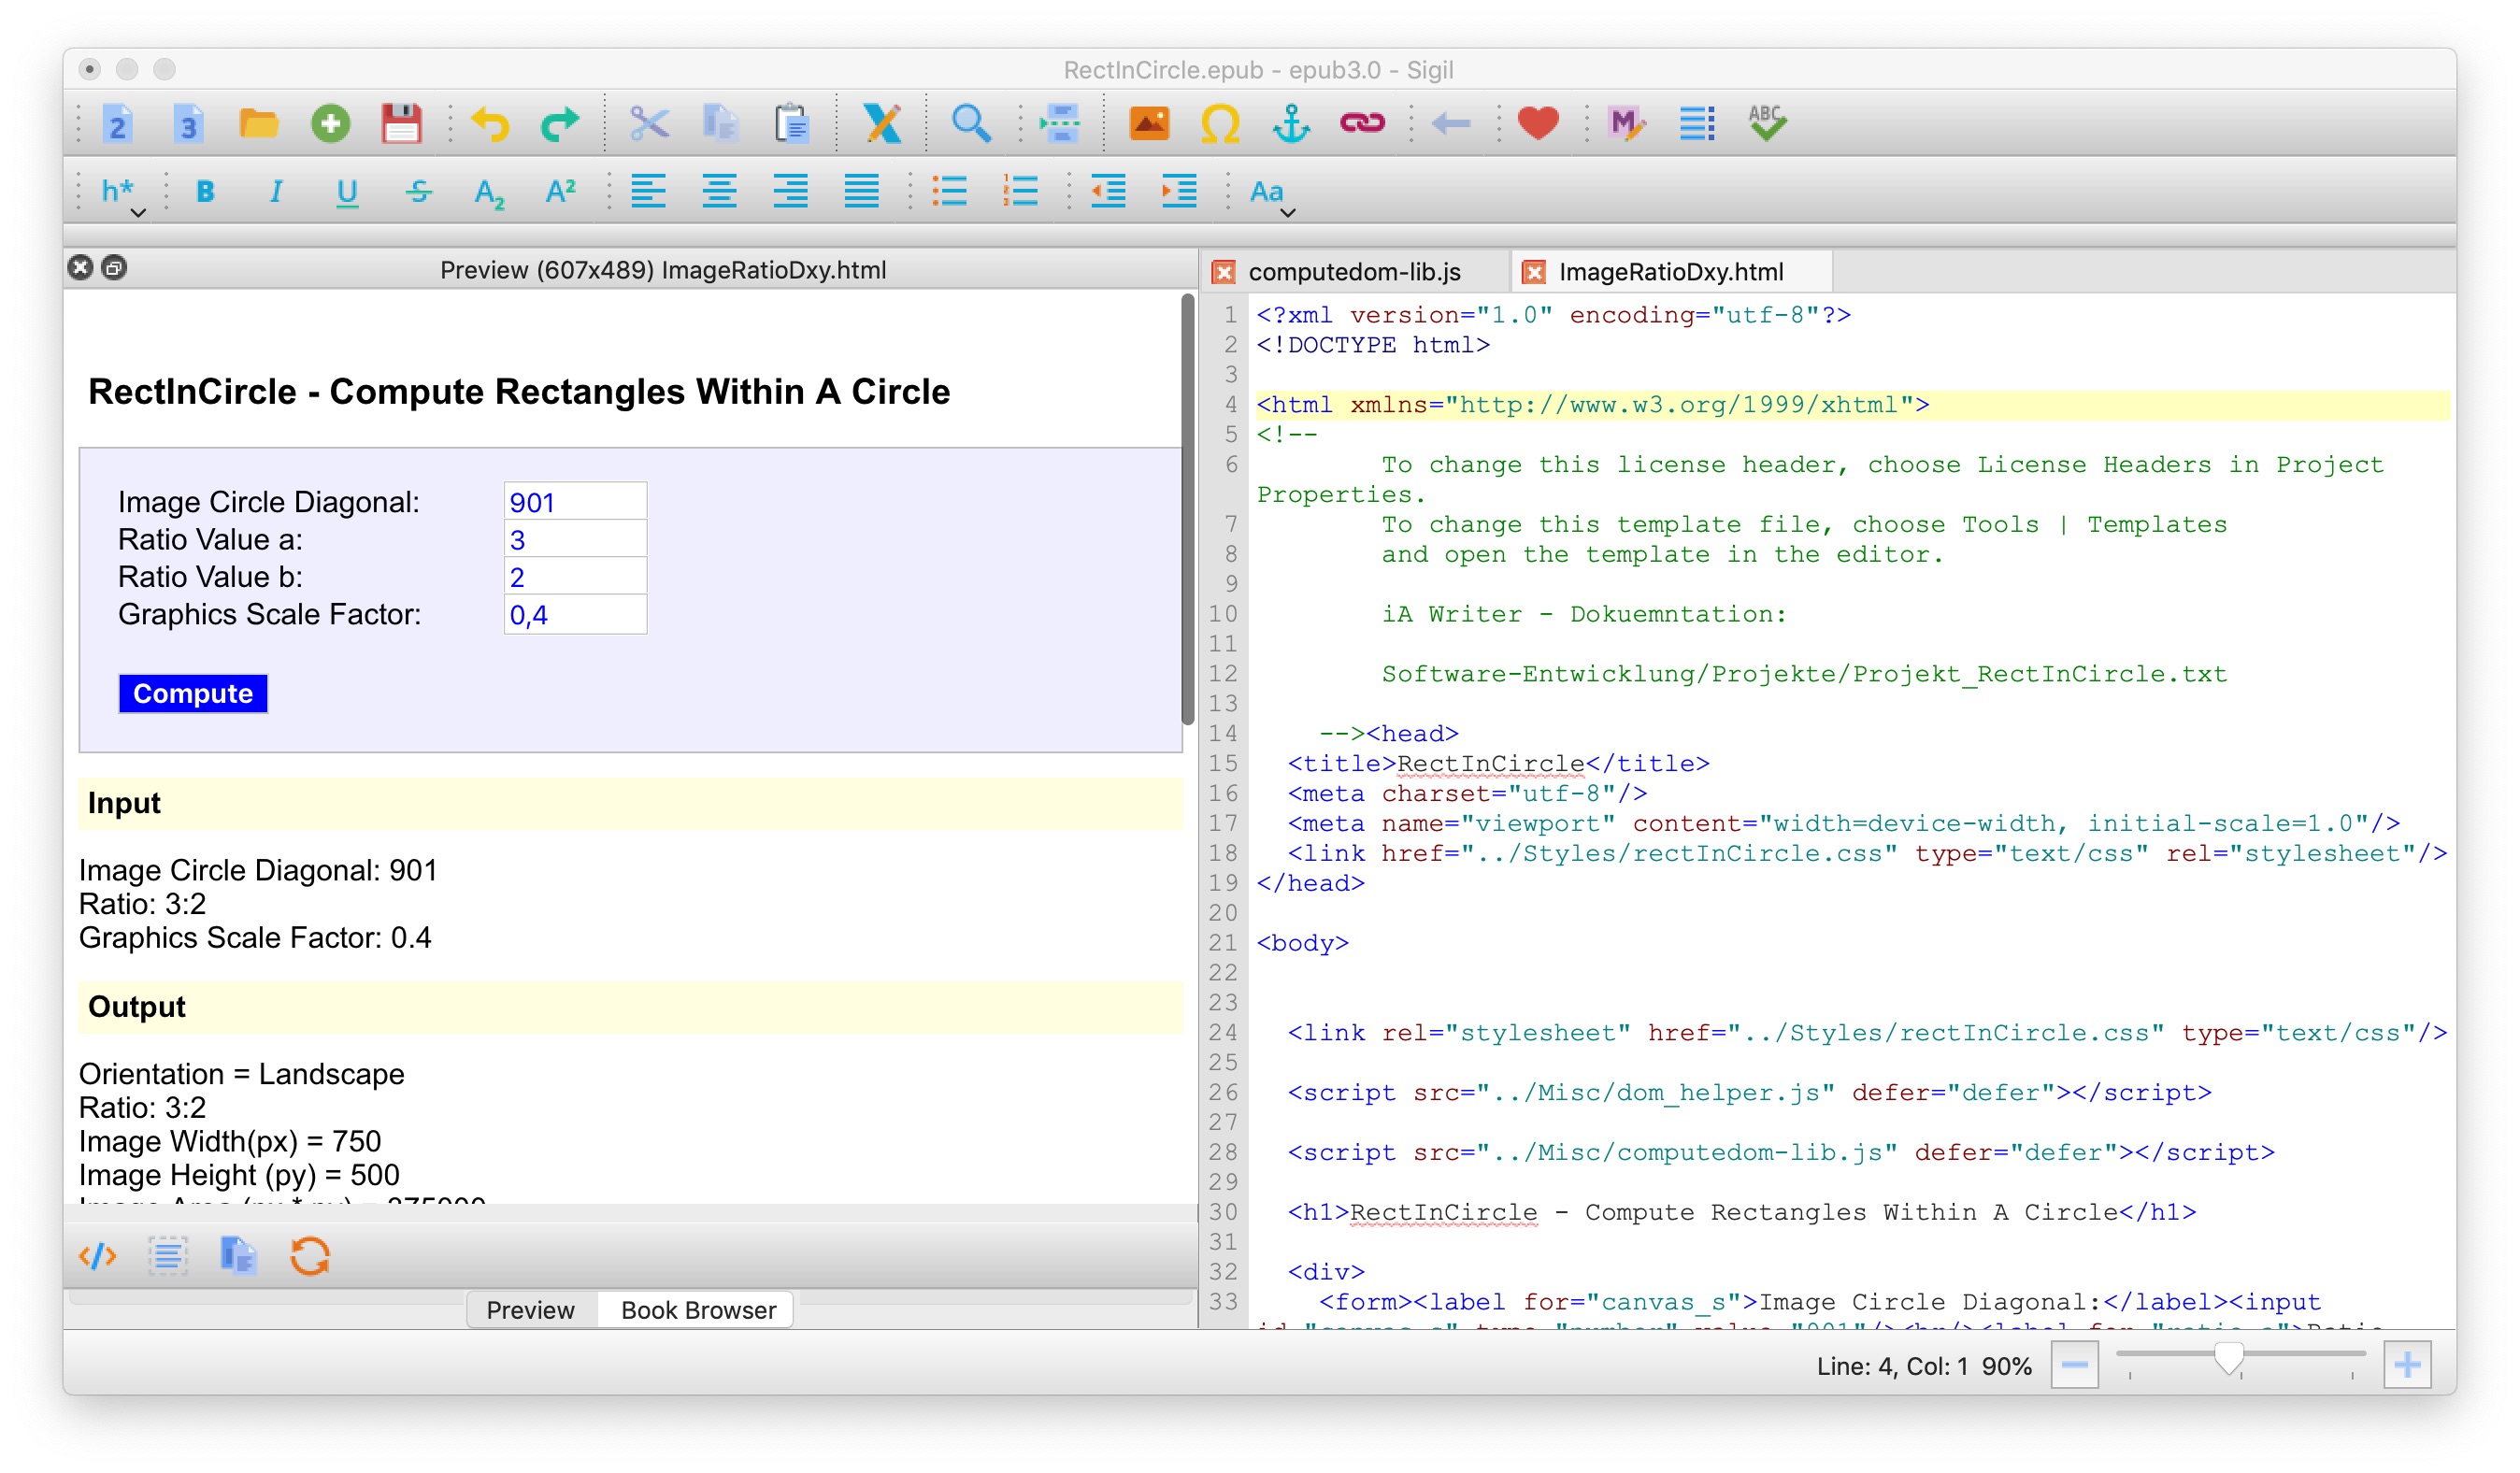Open Preview inspector code icon

(98, 1256)
